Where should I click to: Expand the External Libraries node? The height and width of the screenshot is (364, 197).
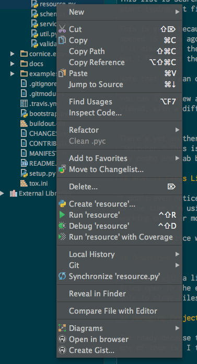2,194
